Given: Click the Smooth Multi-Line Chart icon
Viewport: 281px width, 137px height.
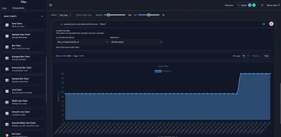Looking at the screenshot, I should [x=7, y=124].
